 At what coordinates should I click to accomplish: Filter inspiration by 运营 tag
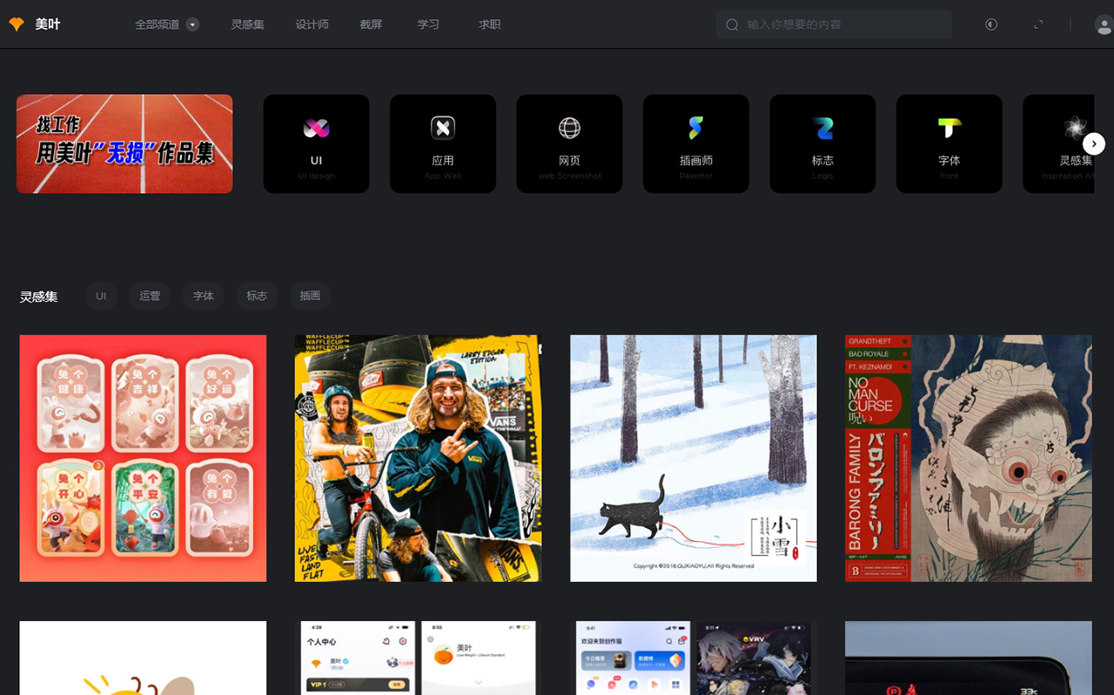tap(150, 296)
